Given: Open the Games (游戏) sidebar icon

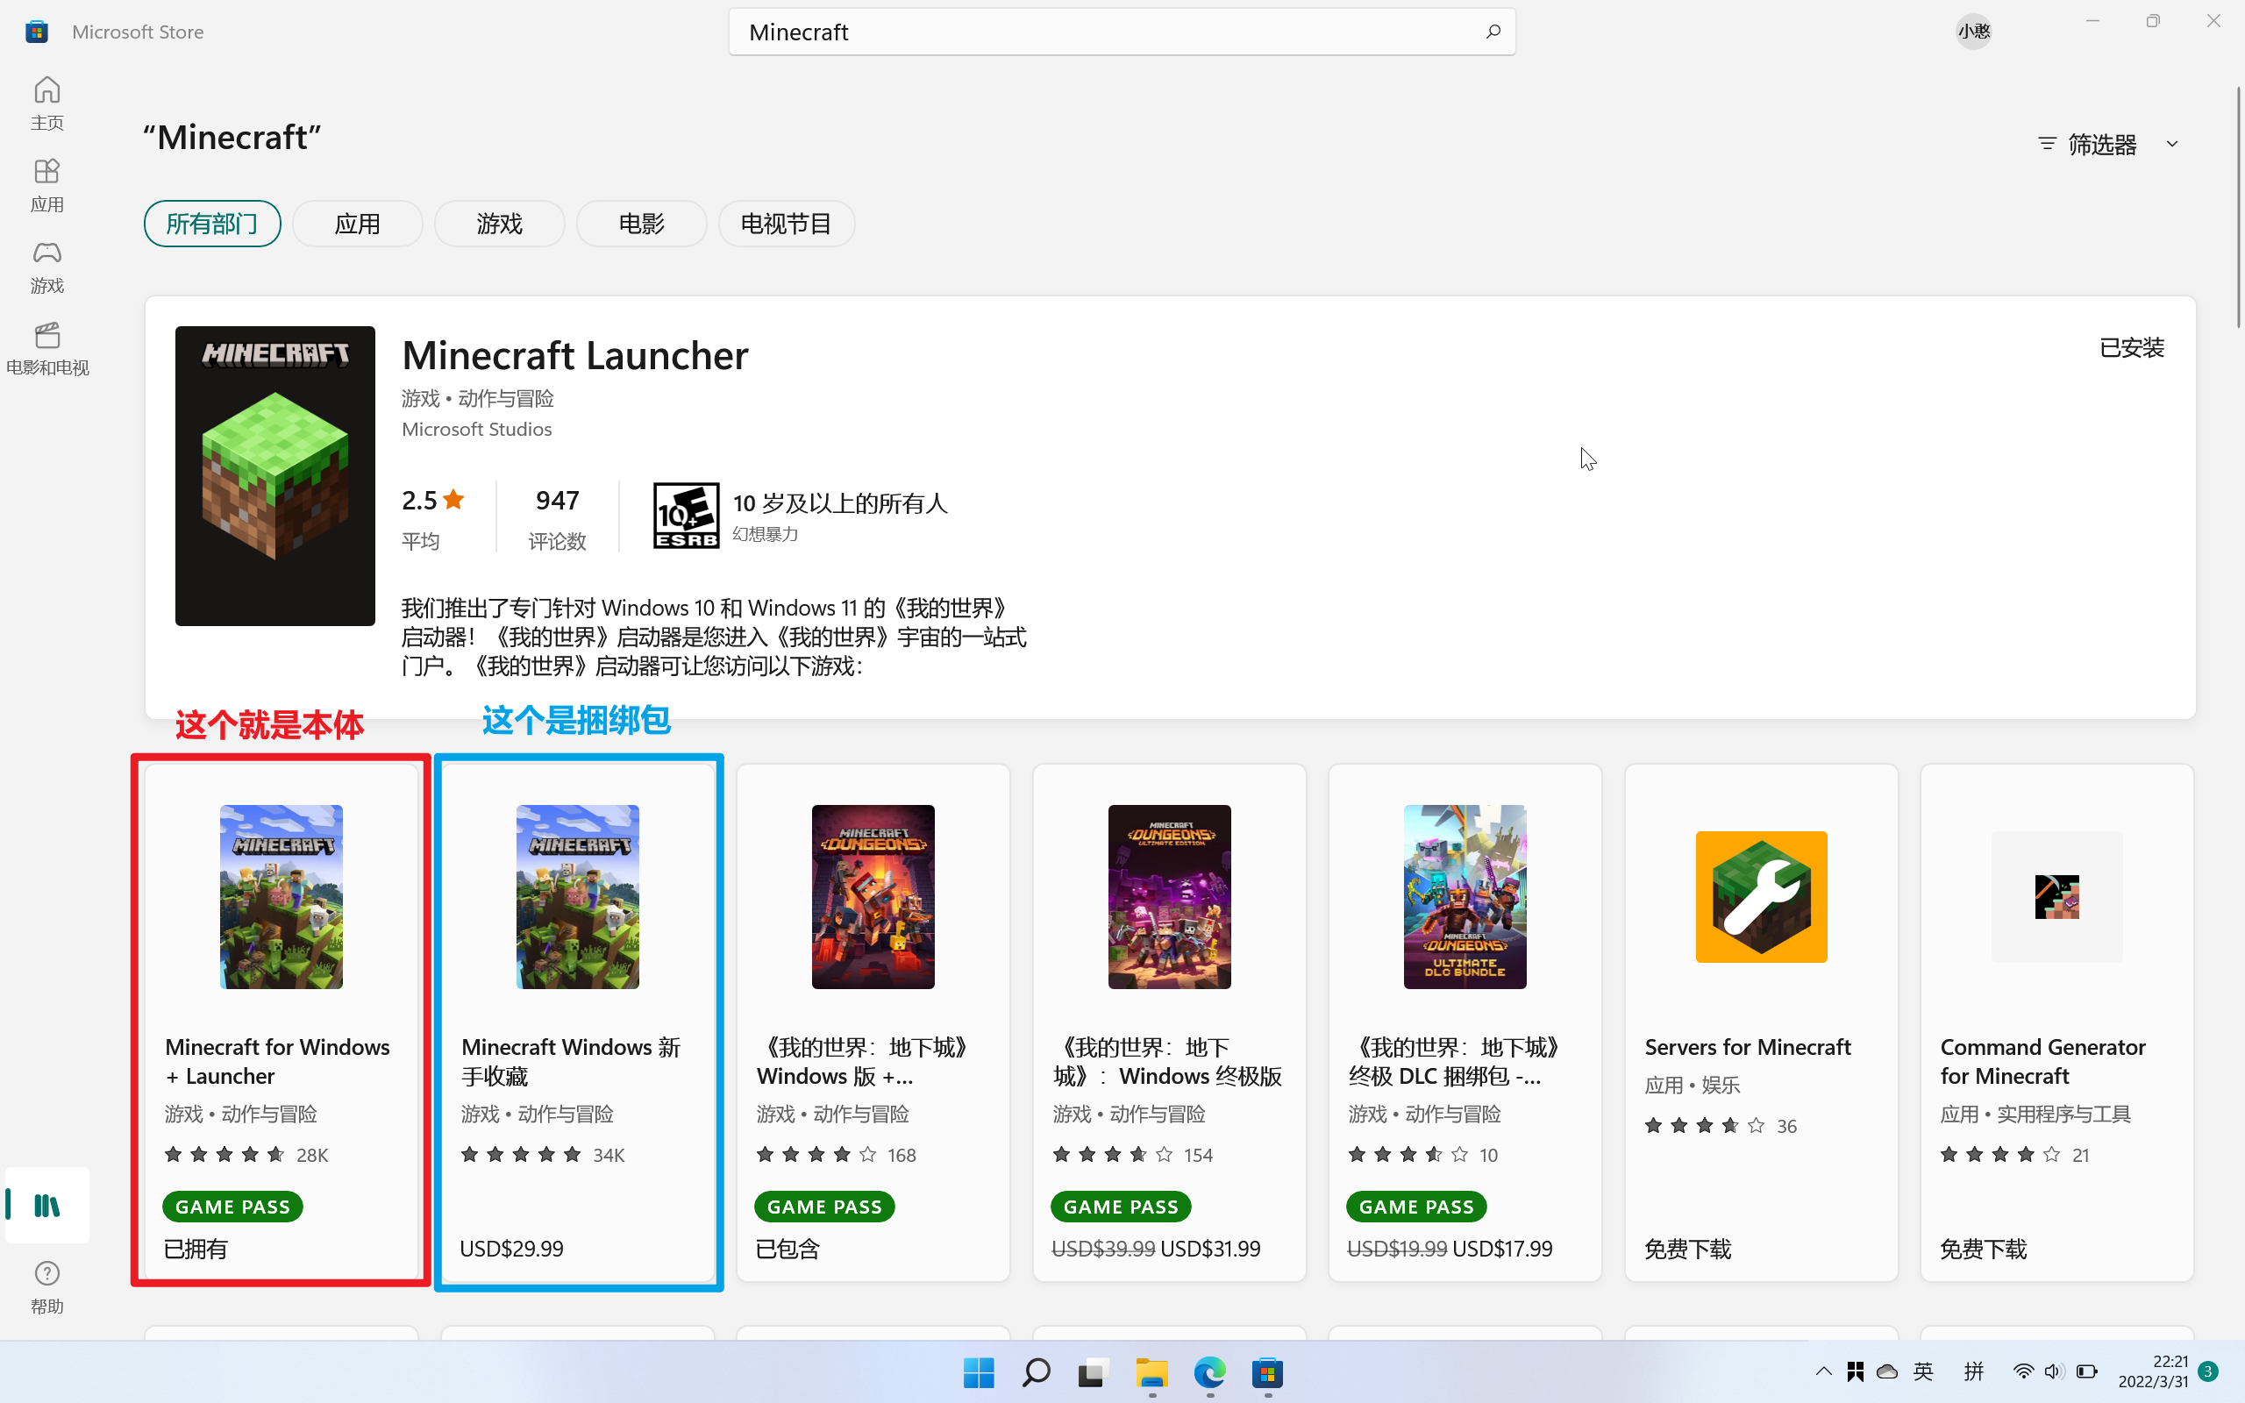Looking at the screenshot, I should tap(46, 267).
